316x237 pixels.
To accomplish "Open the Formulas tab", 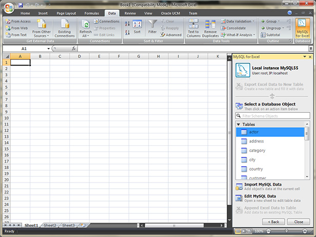I will point(92,13).
